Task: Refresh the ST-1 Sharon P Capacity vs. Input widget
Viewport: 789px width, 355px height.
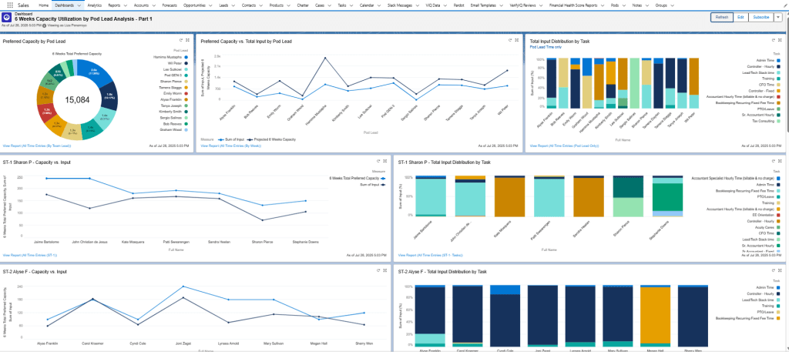Action: (x=377, y=162)
